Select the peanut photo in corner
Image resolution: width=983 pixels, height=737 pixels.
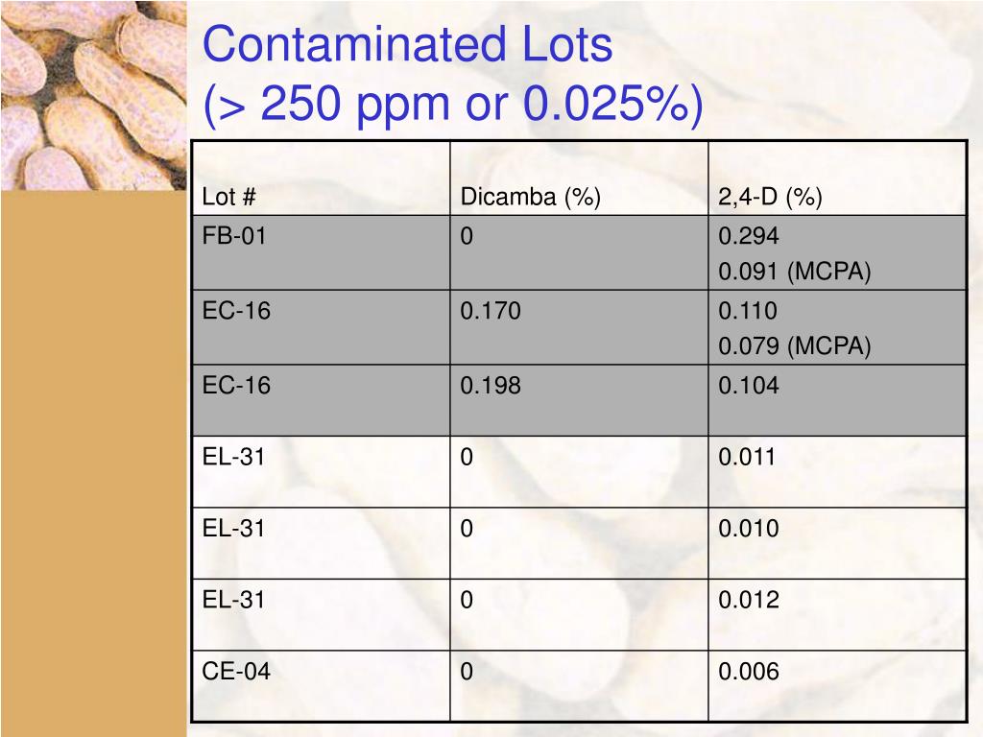tap(93, 95)
